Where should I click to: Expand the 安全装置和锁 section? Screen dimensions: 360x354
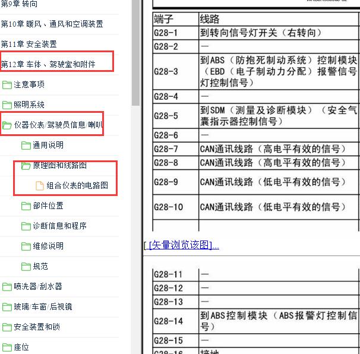pyautogui.click(x=37, y=327)
